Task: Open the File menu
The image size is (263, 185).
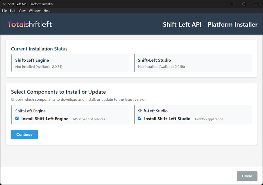Action: [4, 11]
